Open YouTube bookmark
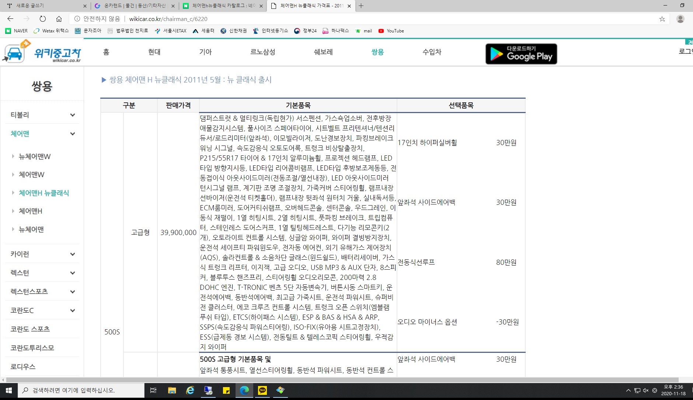This screenshot has height=400, width=693. (x=391, y=31)
